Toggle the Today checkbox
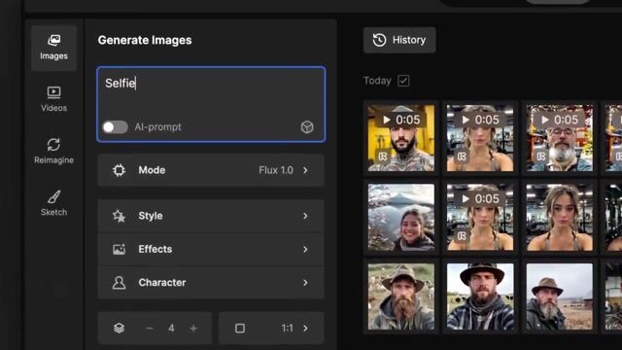The image size is (622, 350). [x=403, y=81]
